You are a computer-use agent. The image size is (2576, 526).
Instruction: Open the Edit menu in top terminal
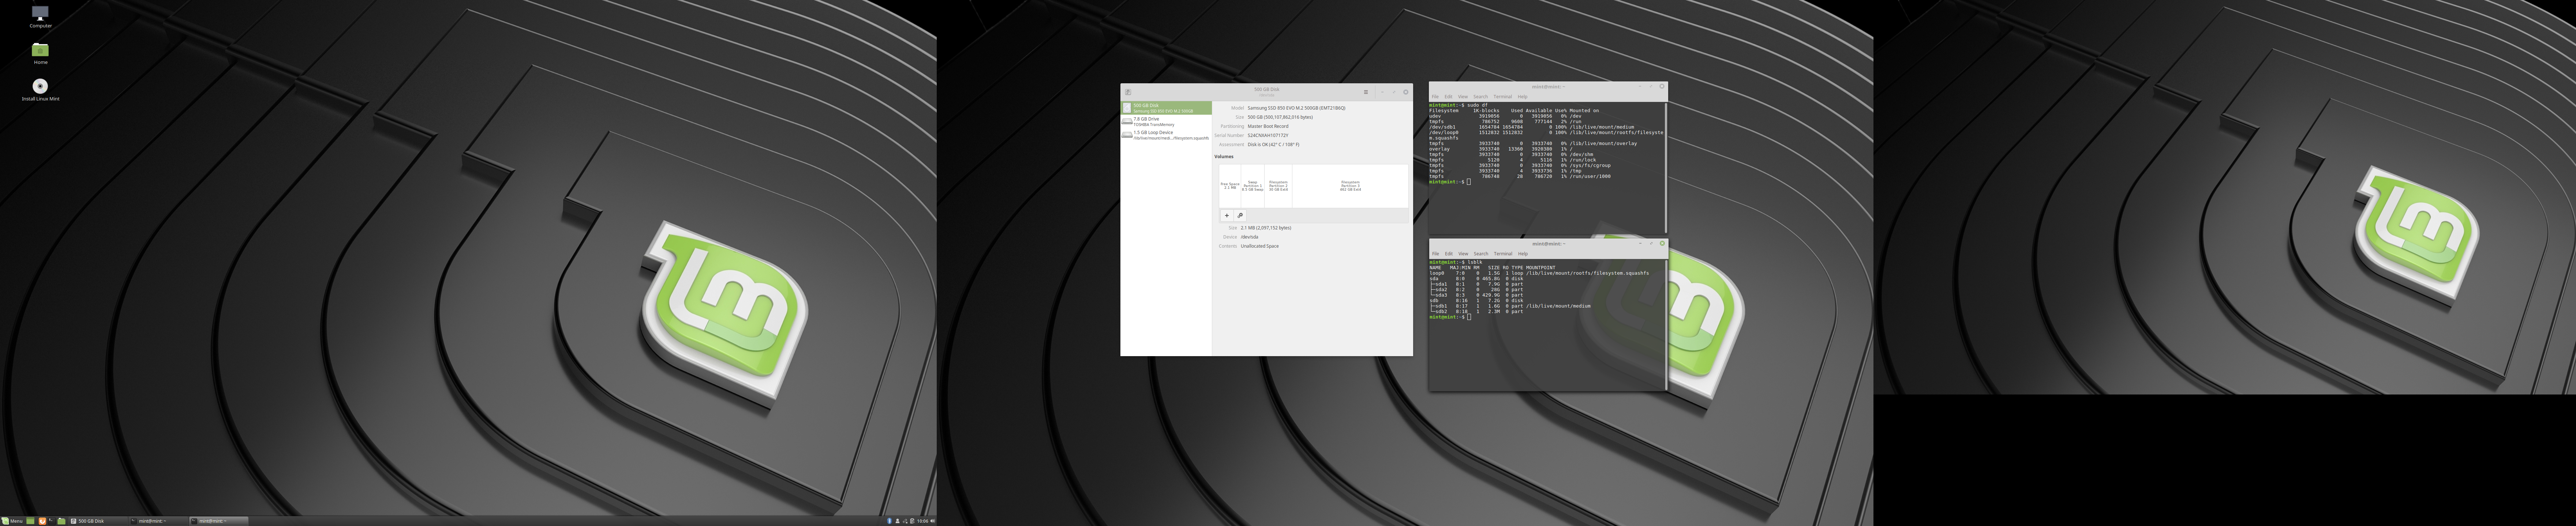pos(1449,97)
